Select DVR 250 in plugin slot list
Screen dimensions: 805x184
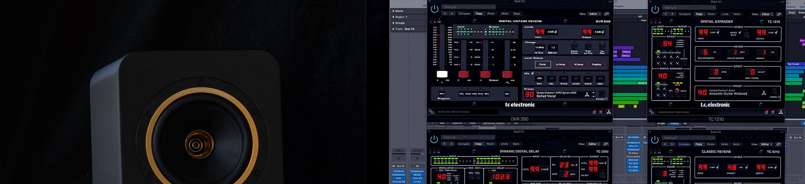click(633, 160)
